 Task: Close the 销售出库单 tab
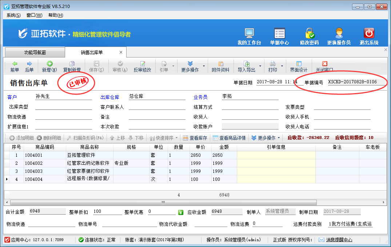pyautogui.click(x=121, y=52)
